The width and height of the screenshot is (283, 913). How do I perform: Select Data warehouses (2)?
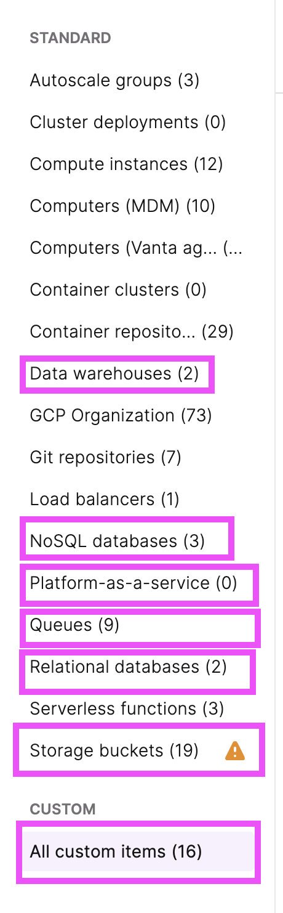[x=114, y=373]
